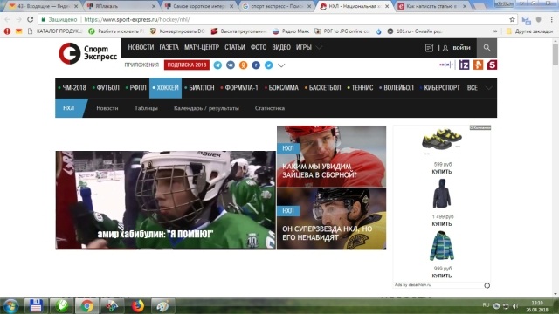The height and width of the screenshot is (314, 559).
Task: Open the floppy disk taskbar icon
Action: pos(36,306)
